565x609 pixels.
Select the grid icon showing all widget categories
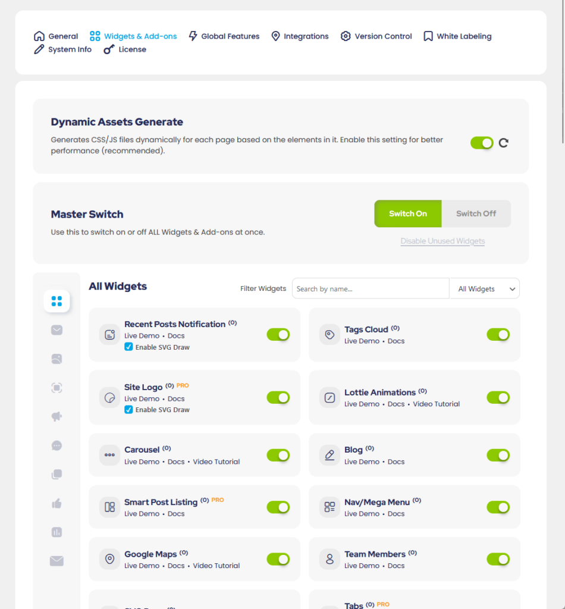point(56,302)
